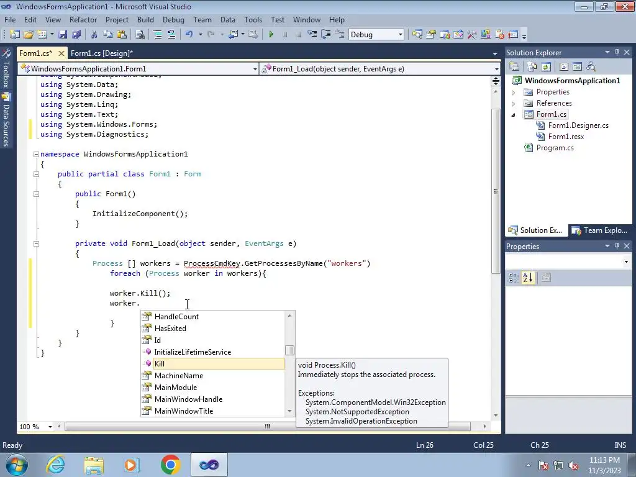Click the Paste clipboard icon

tap(121, 35)
